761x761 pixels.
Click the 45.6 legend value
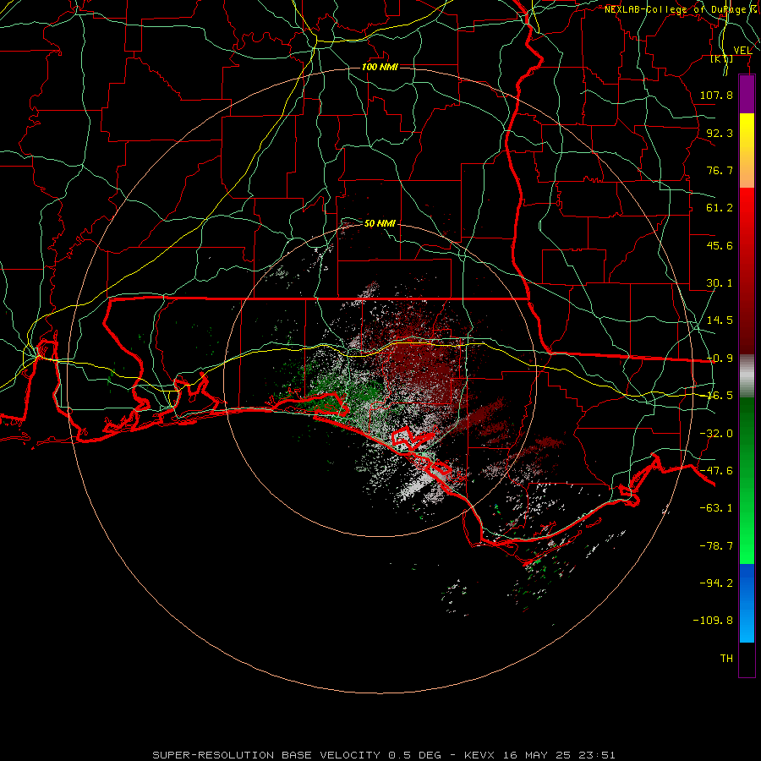(x=720, y=245)
